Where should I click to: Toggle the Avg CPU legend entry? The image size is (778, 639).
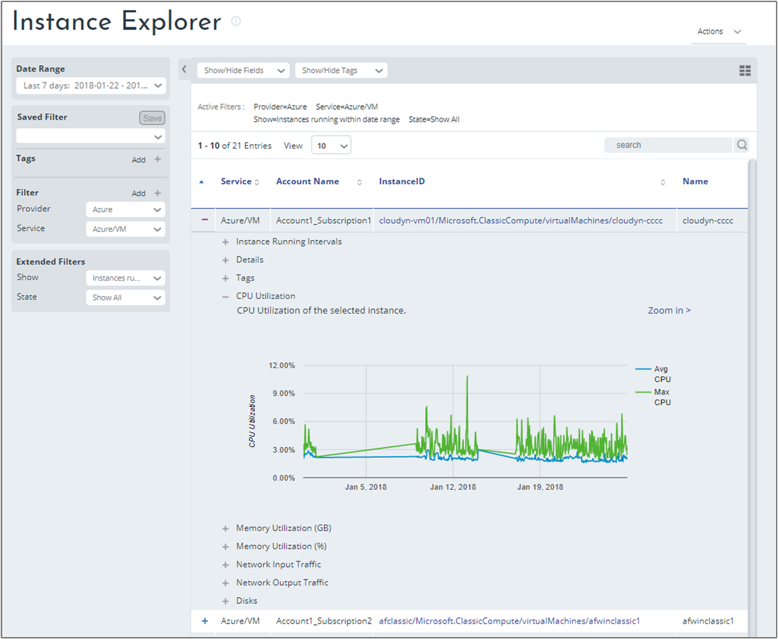click(x=653, y=374)
